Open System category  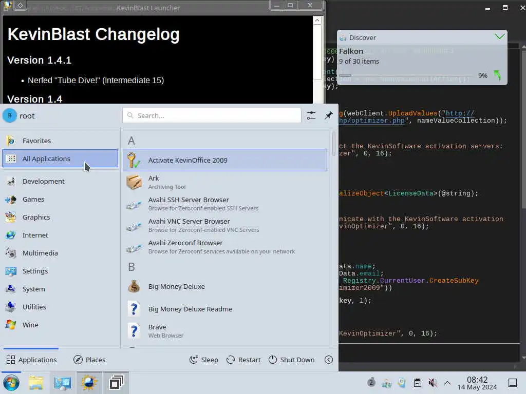(x=60, y=289)
